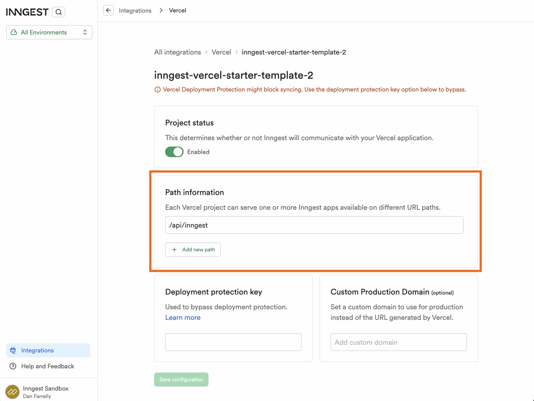Click the cloud icon in environment selector
The width and height of the screenshot is (534, 401).
(x=14, y=32)
